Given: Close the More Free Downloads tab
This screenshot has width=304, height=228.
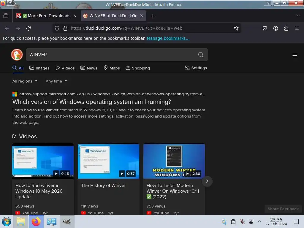Looking at the screenshot, I should point(75,16).
